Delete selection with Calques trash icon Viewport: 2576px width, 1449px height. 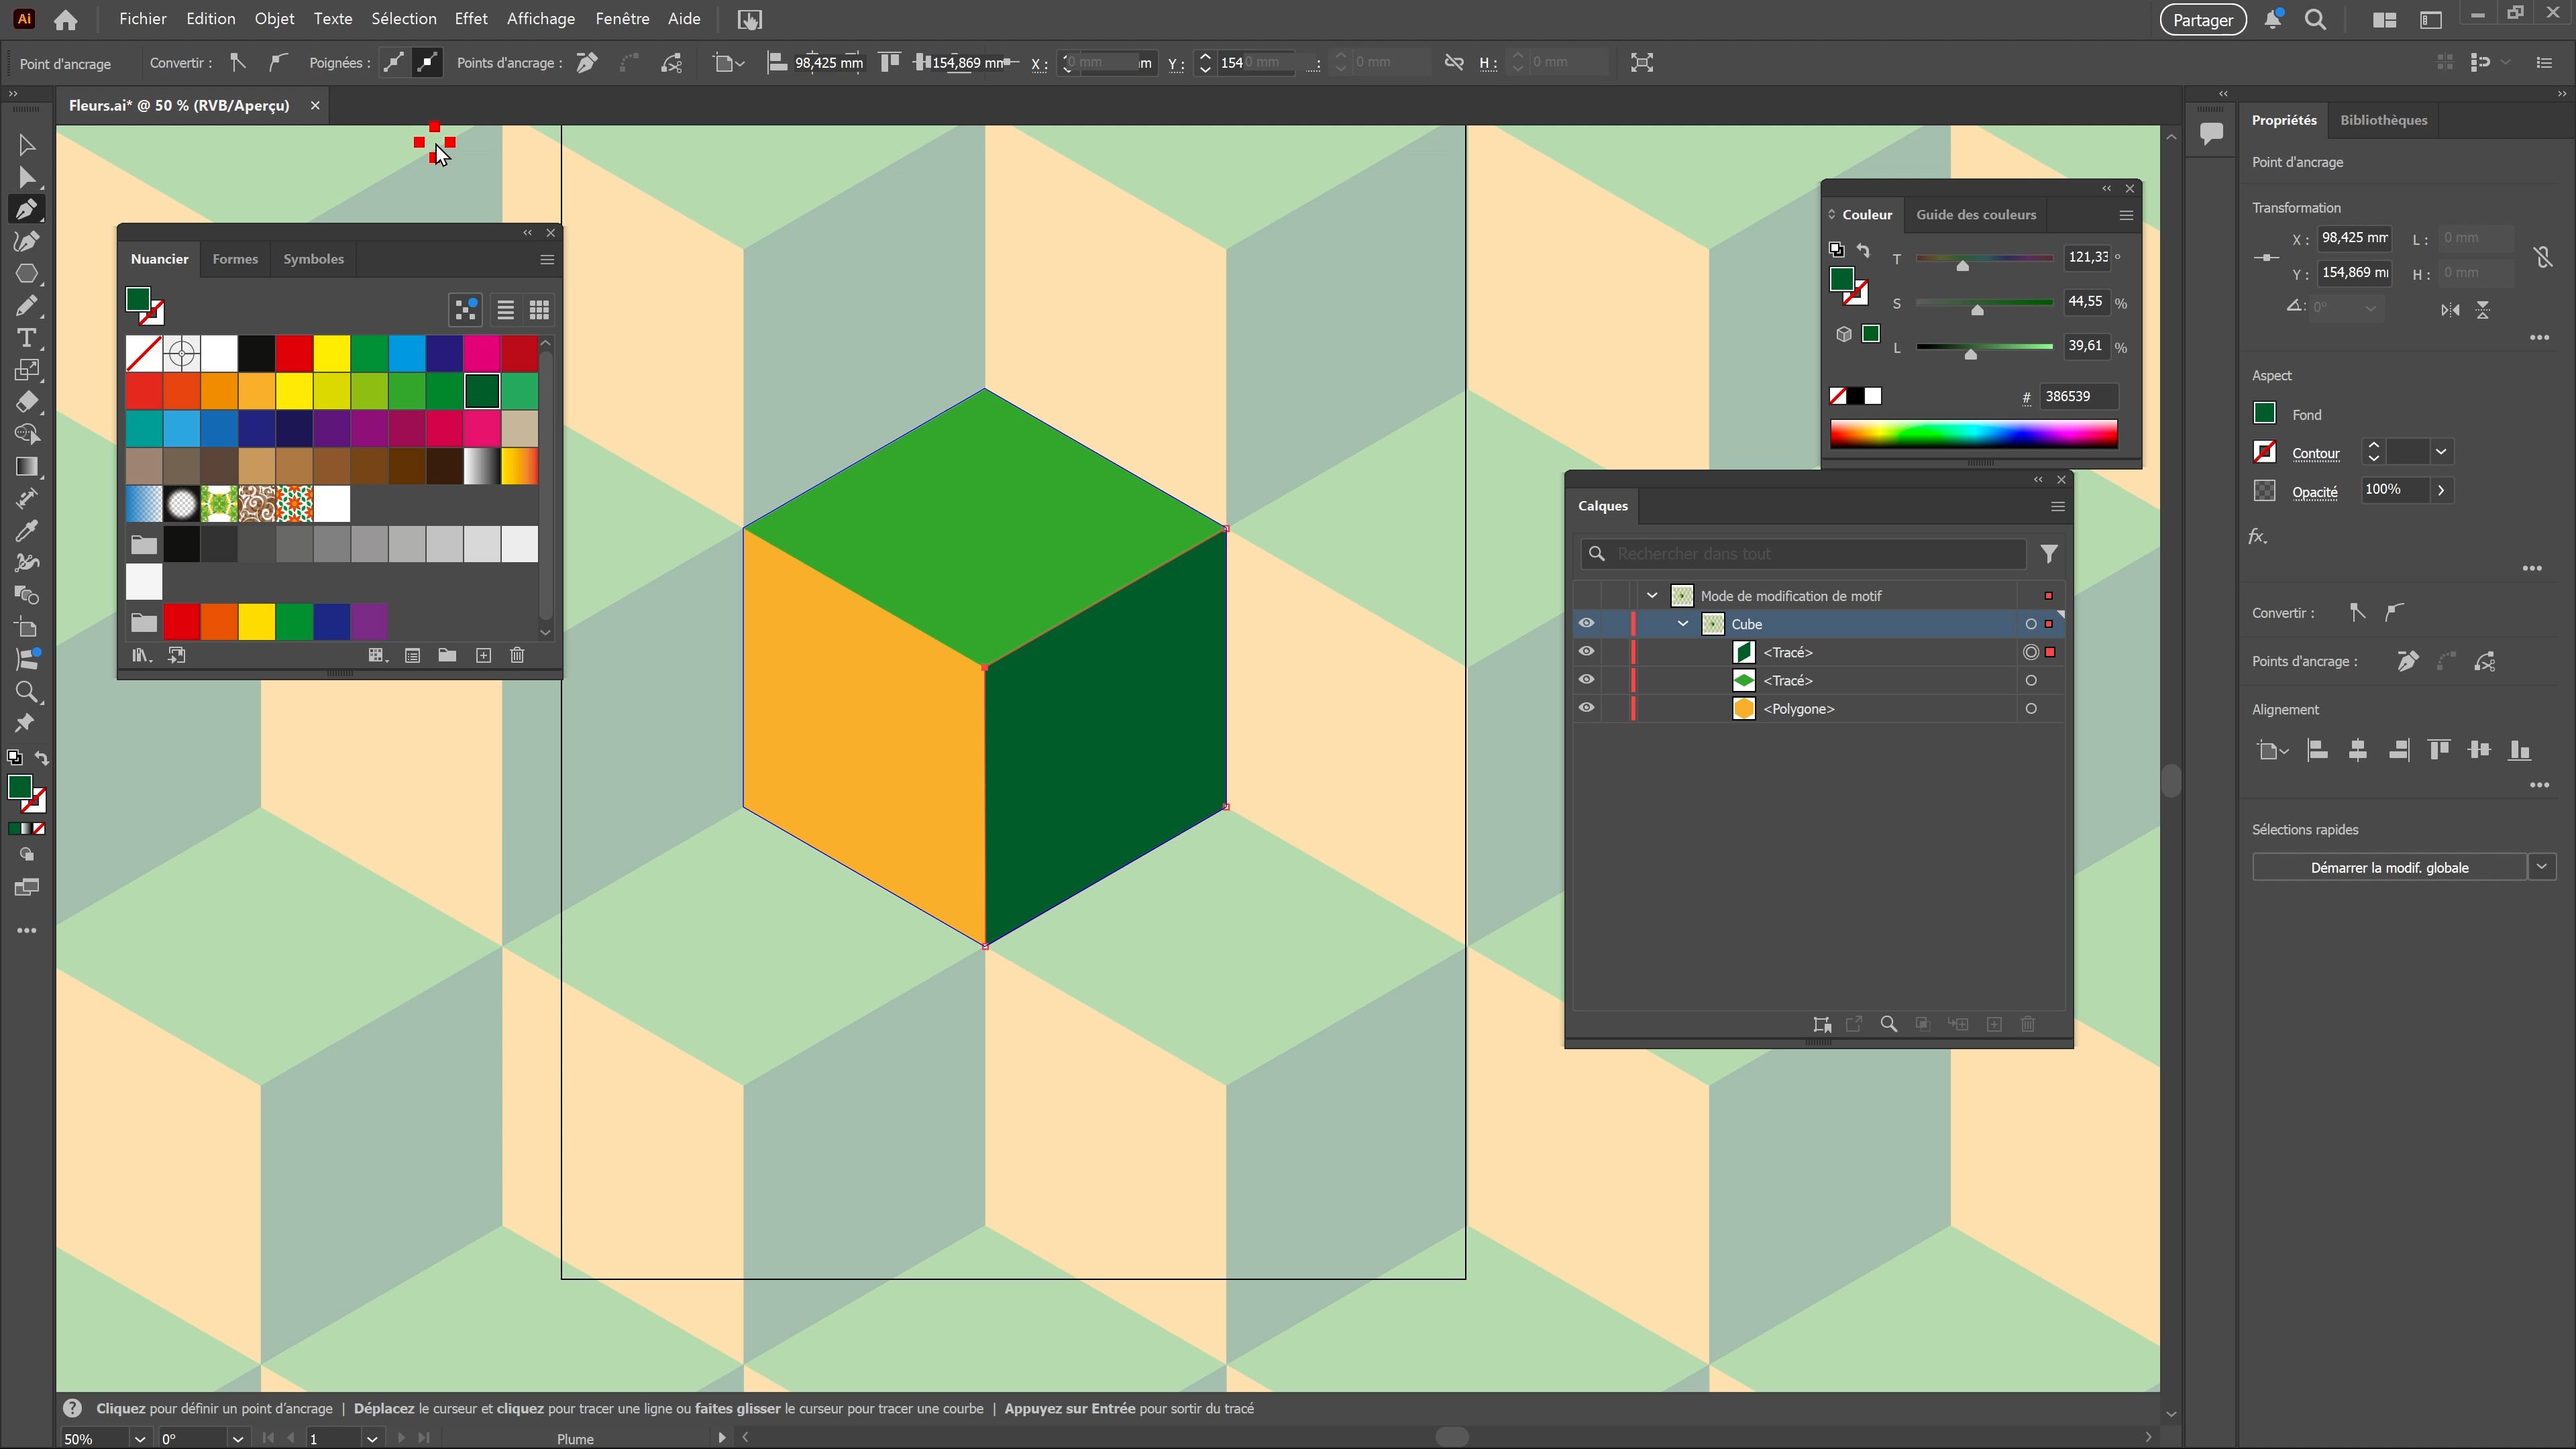pos(2028,1025)
